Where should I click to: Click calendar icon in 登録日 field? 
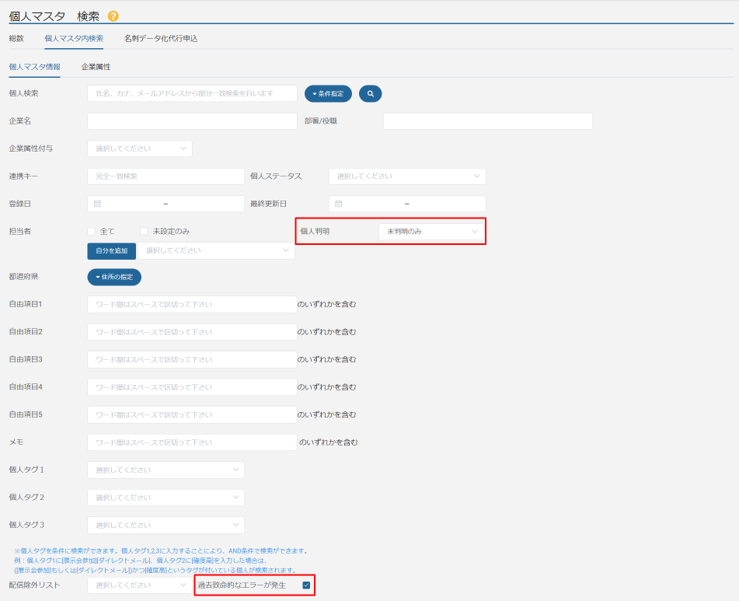coord(97,204)
